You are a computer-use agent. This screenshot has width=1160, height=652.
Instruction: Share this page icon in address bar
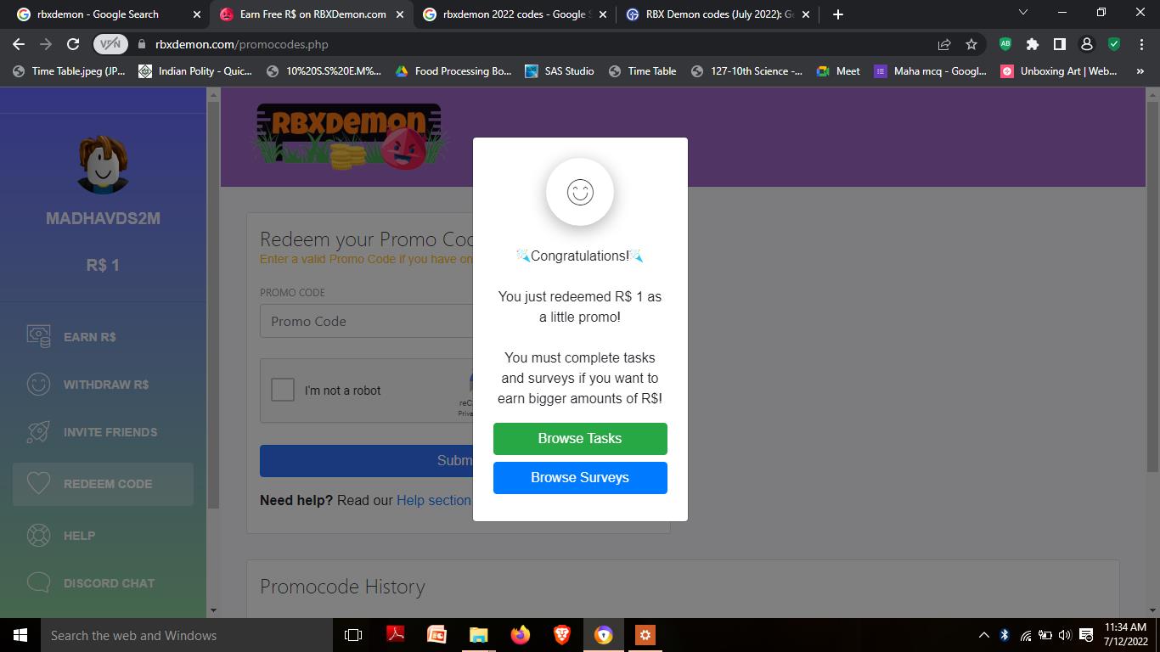pos(944,44)
